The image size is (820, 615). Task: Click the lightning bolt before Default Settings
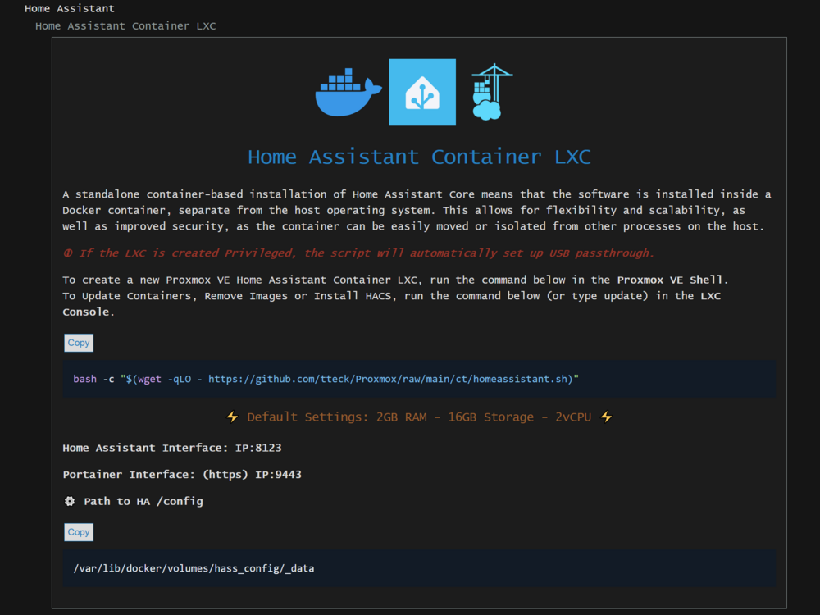(233, 417)
